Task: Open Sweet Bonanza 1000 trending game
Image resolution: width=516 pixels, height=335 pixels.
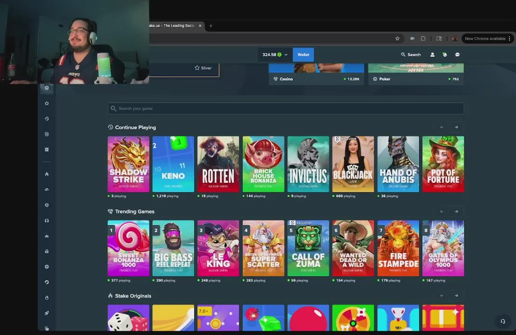Action: (129, 248)
